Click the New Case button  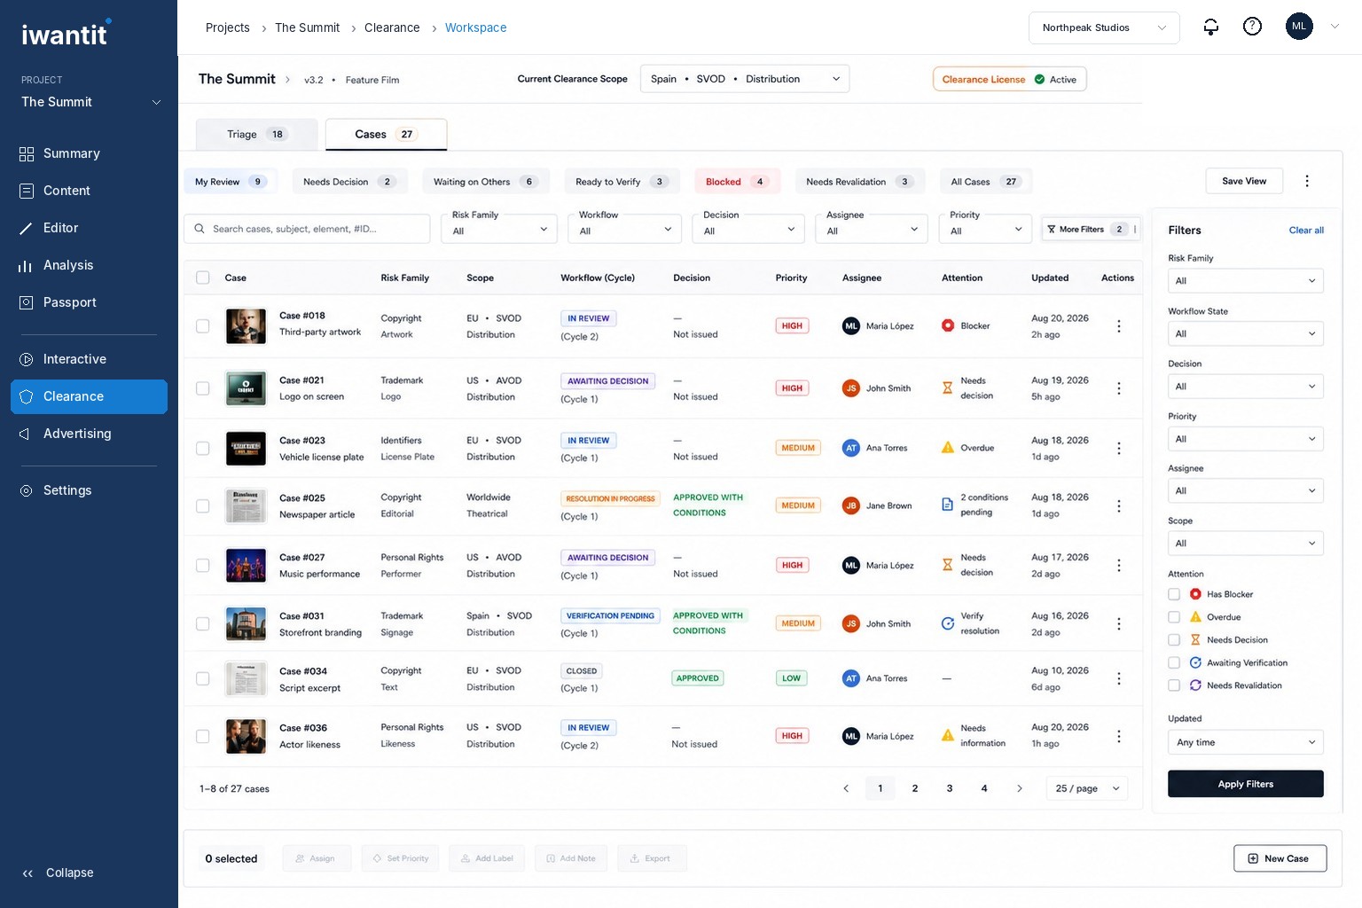pyautogui.click(x=1280, y=858)
